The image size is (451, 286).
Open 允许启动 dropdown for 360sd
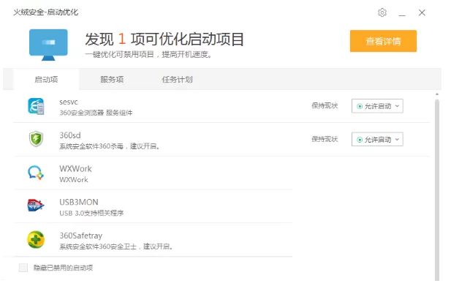pyautogui.click(x=377, y=140)
